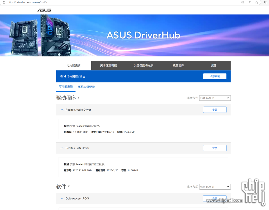Collapse the Realtek Audio Driver chevron
The height and width of the screenshot is (210, 269).
pos(62,110)
